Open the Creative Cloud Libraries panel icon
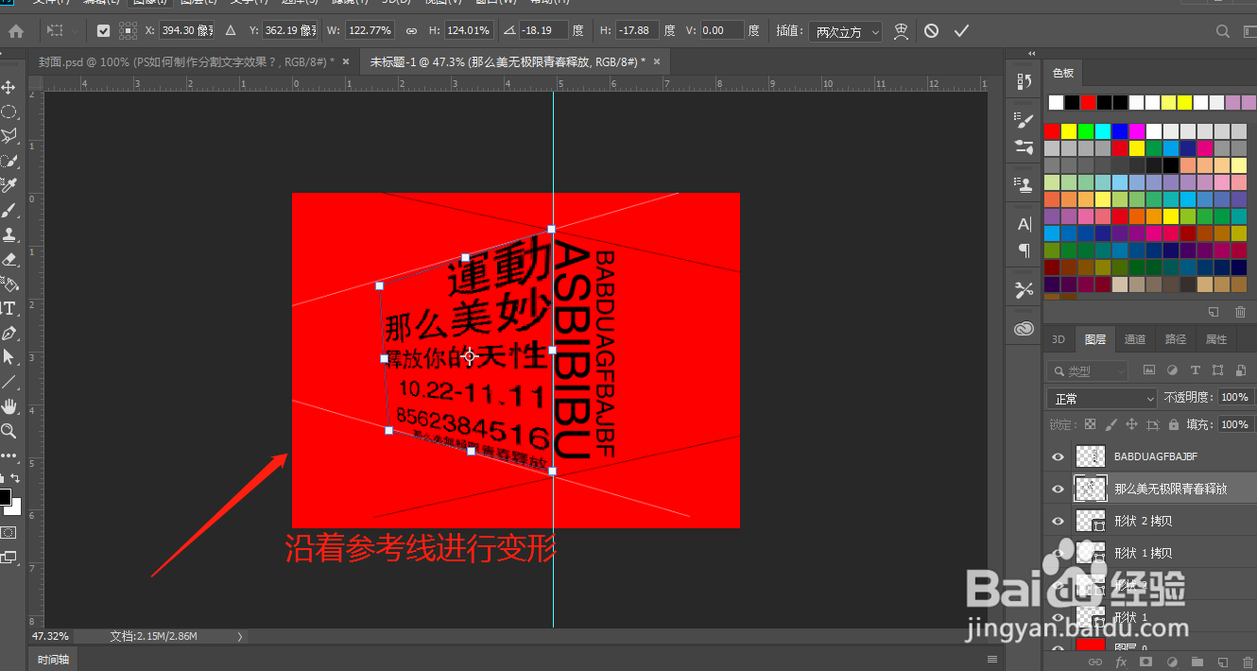 pyautogui.click(x=1024, y=328)
